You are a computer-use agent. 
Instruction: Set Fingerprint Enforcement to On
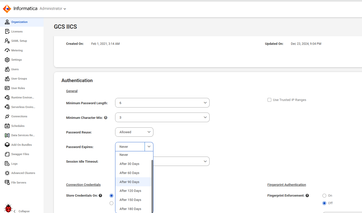[x=324, y=196]
